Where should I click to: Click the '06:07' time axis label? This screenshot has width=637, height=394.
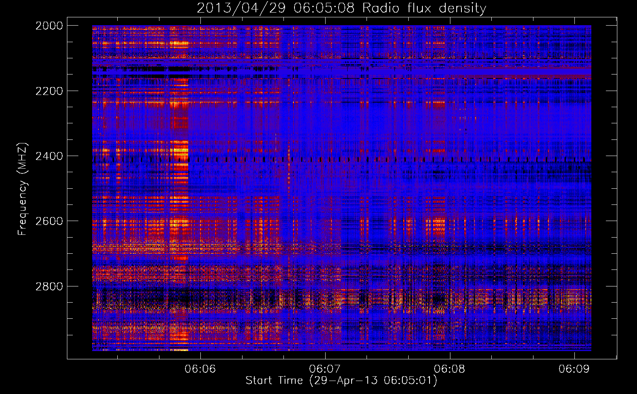[x=325, y=369]
